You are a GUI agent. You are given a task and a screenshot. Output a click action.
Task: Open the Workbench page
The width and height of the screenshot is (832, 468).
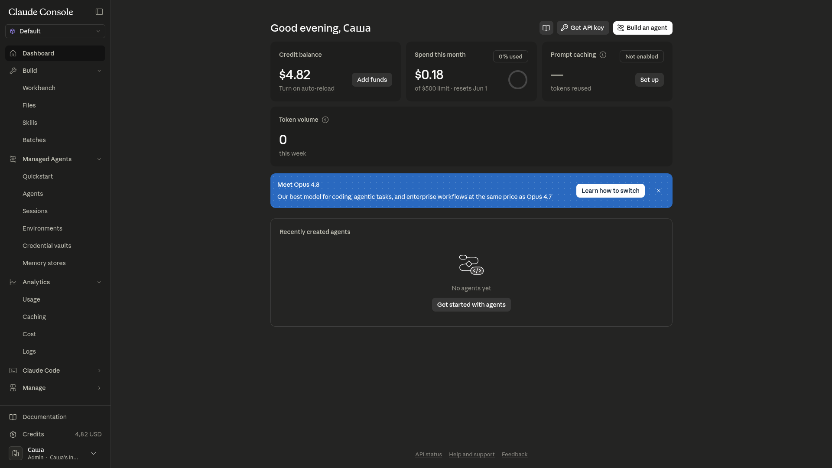pos(55,88)
